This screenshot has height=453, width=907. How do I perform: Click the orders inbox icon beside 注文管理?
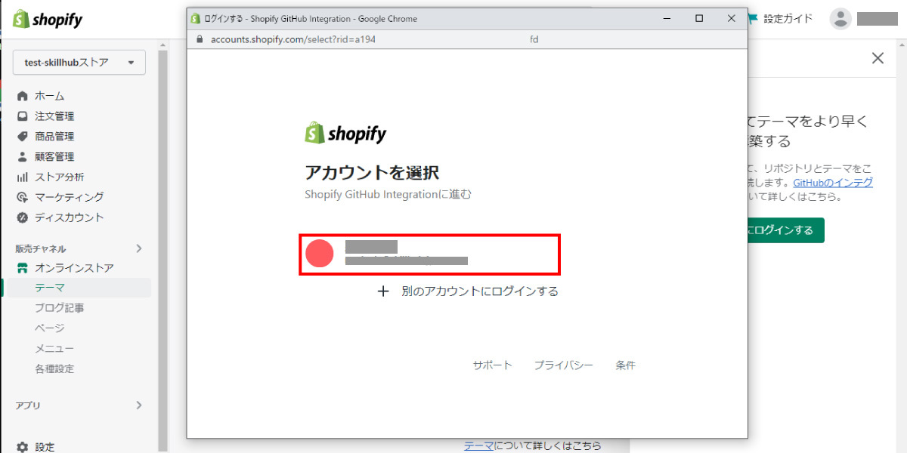22,116
